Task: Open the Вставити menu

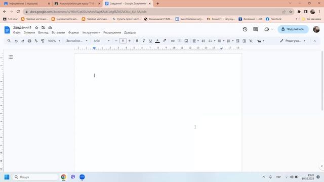Action: tap(58, 32)
